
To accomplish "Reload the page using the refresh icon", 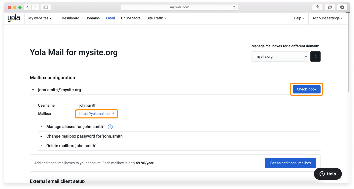I will 234,7.
